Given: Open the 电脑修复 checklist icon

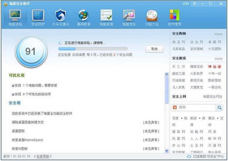Looking at the screenshot, I should tap(106, 15).
